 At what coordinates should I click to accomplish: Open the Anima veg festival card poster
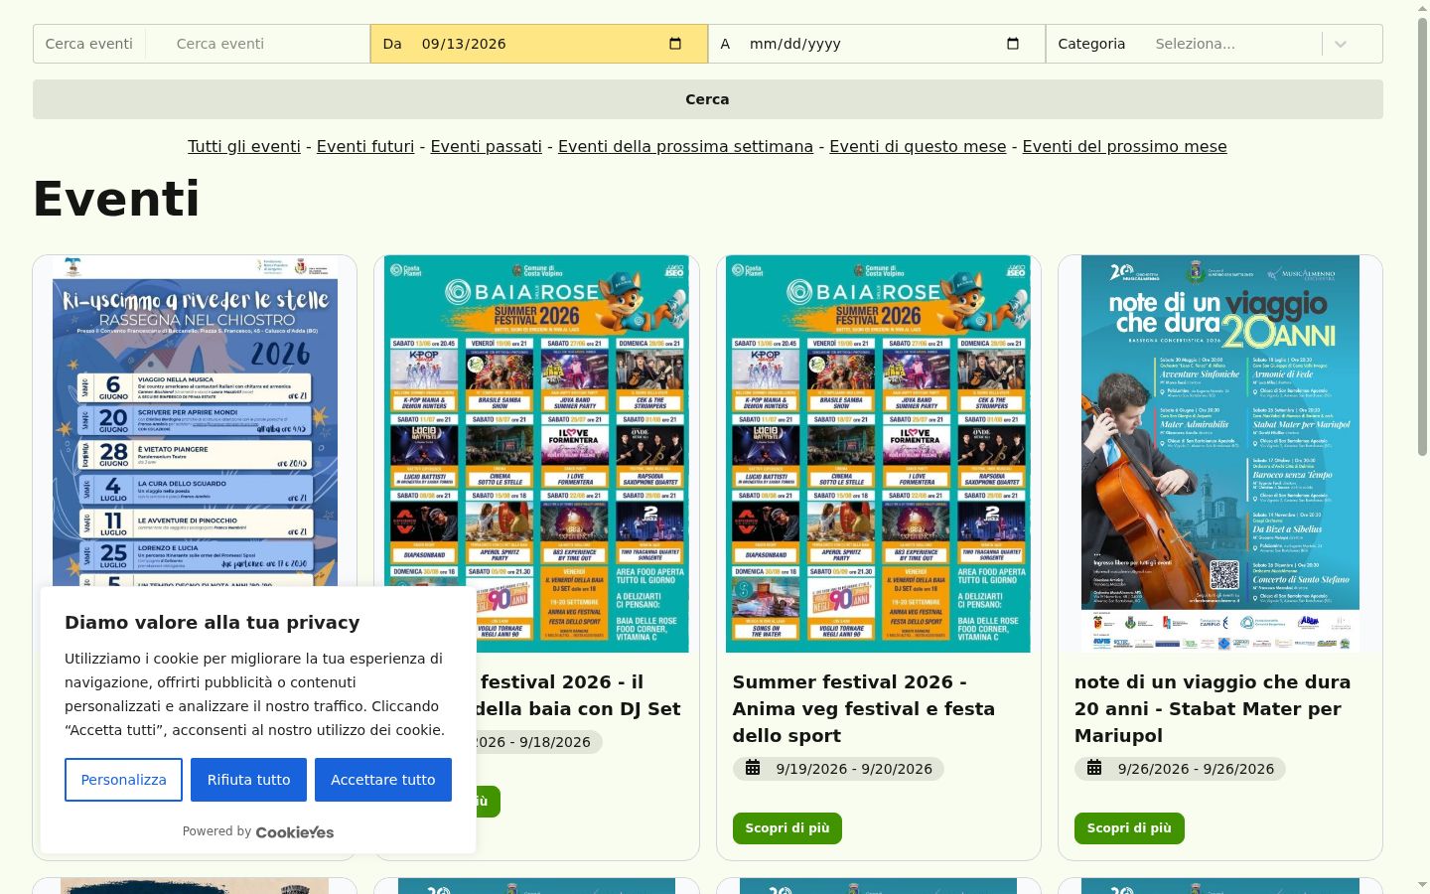pyautogui.click(x=878, y=454)
